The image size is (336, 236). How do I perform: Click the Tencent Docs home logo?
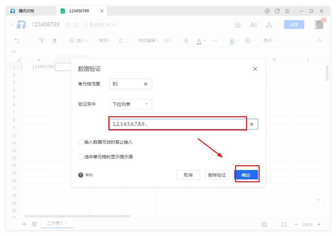21,25
